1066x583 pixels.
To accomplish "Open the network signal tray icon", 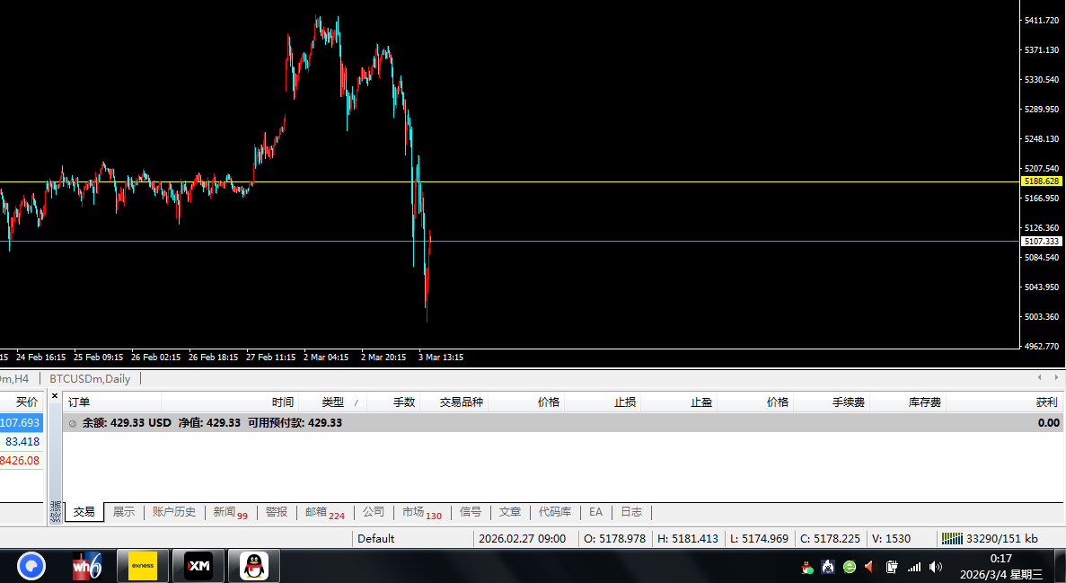I will click(914, 567).
